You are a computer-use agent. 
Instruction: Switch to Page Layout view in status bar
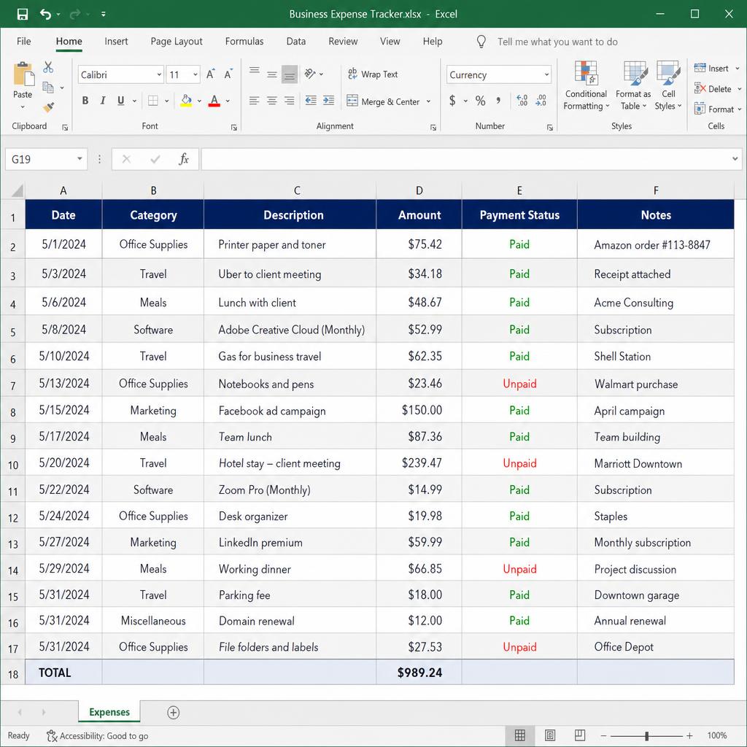tap(550, 735)
